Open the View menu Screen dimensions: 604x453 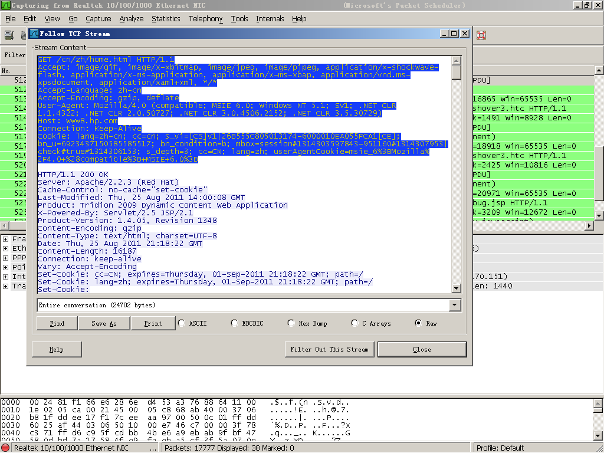click(52, 18)
